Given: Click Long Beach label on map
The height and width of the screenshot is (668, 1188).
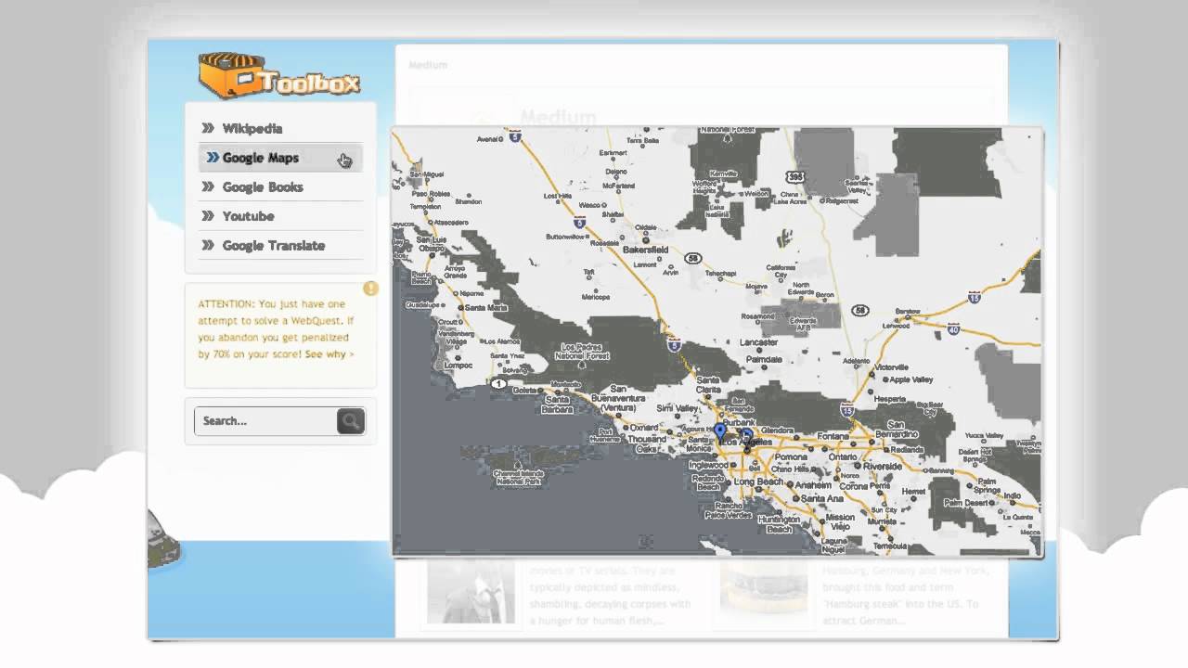Looking at the screenshot, I should 757,482.
